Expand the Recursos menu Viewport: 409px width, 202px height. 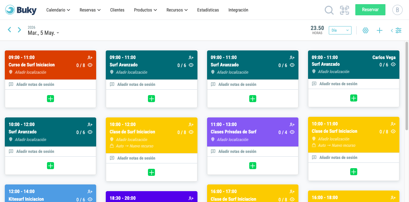[177, 10]
